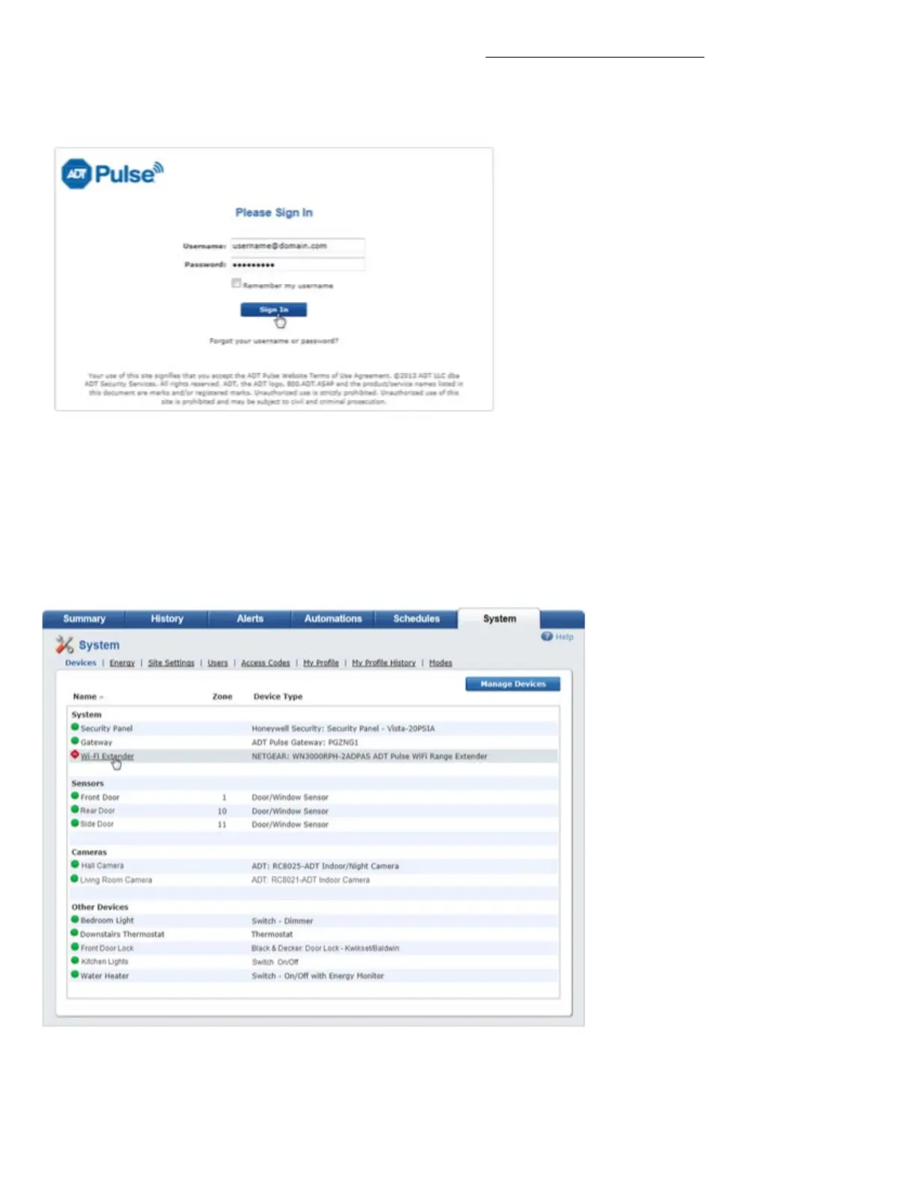Click Kitchen Lights green status icon
914x1184 pixels.
click(75, 961)
